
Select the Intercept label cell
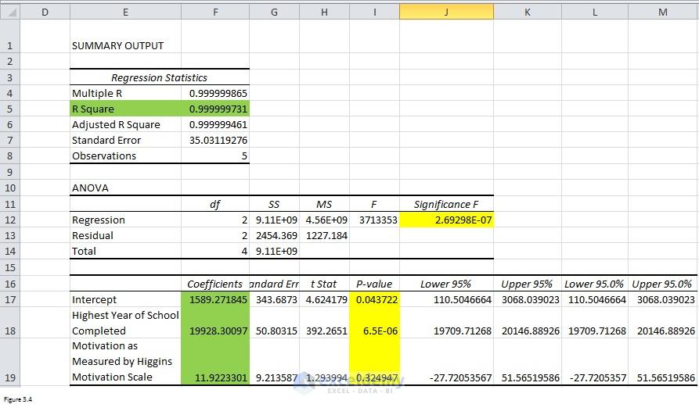(126, 299)
